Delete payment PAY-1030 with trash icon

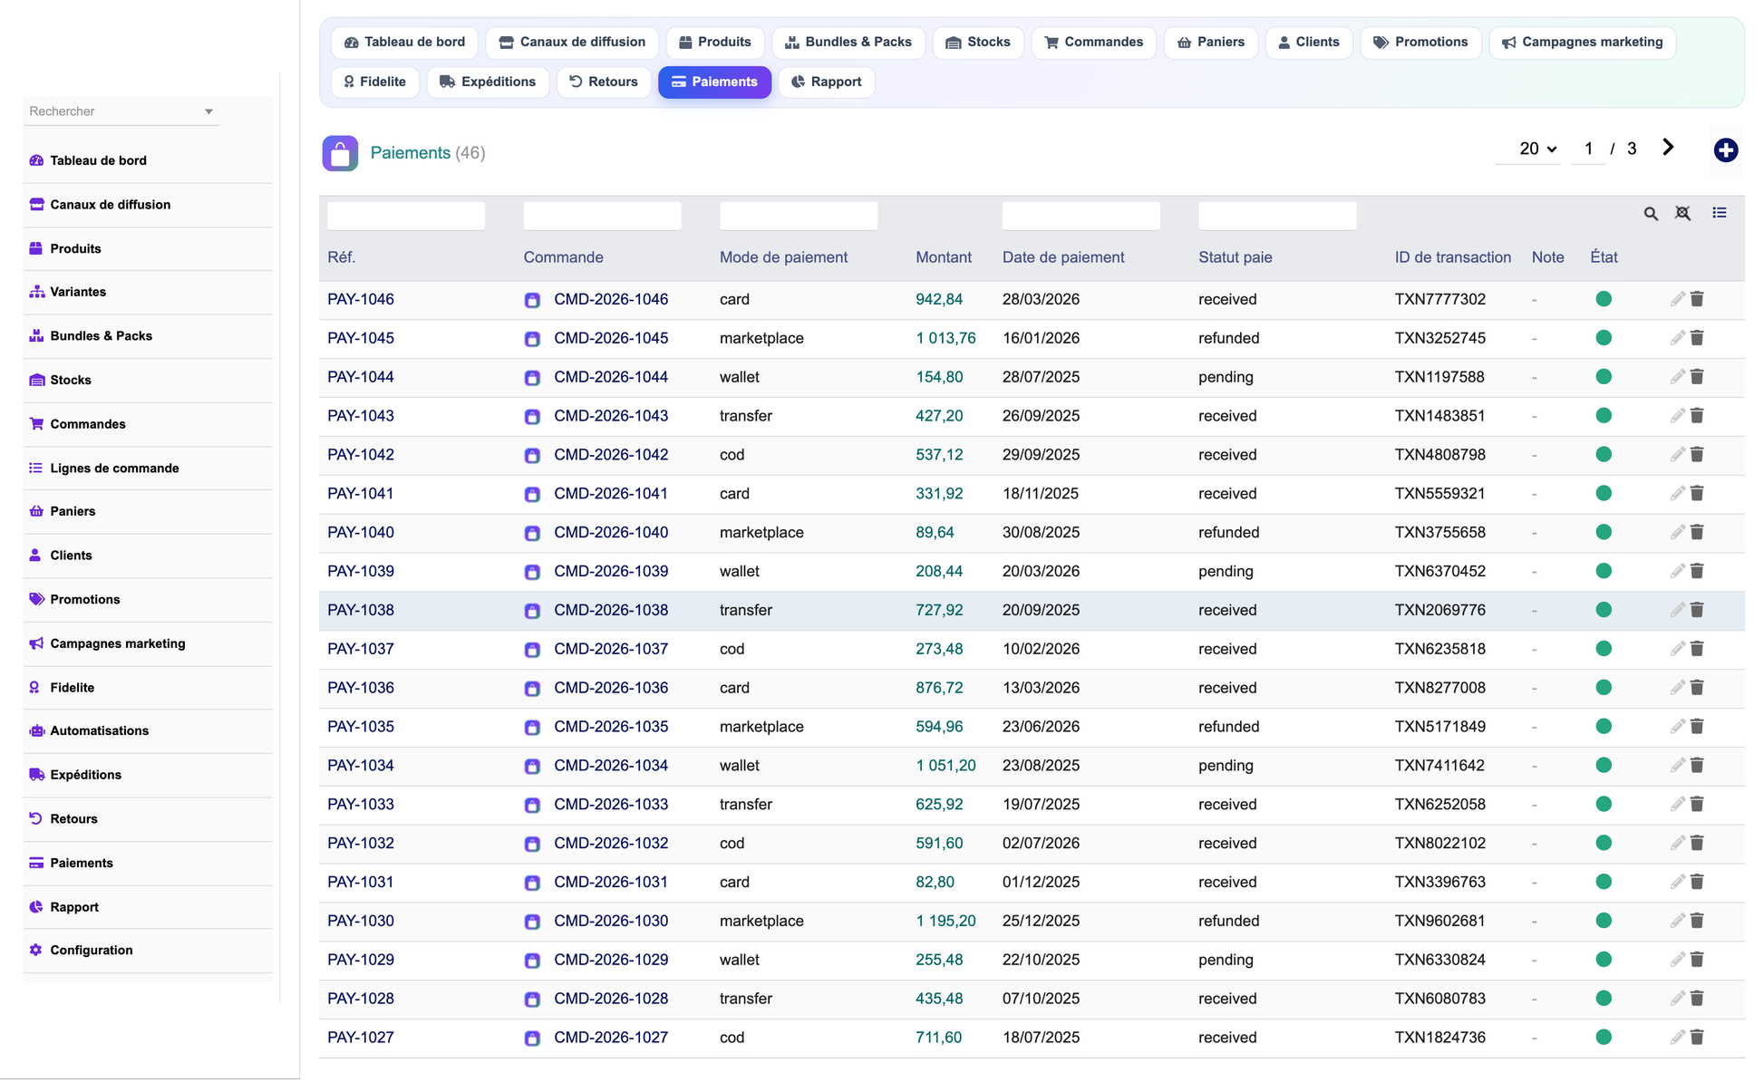pos(1697,921)
